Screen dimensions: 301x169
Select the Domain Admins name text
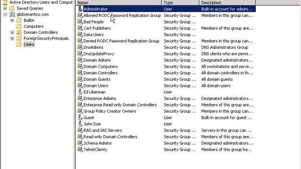(97, 60)
